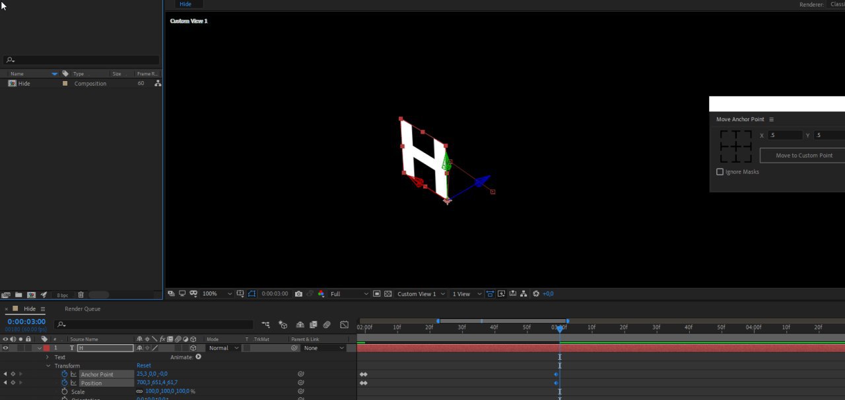Image resolution: width=845 pixels, height=400 pixels.
Task: Create a new folder in Project panel
Action: tap(18, 295)
